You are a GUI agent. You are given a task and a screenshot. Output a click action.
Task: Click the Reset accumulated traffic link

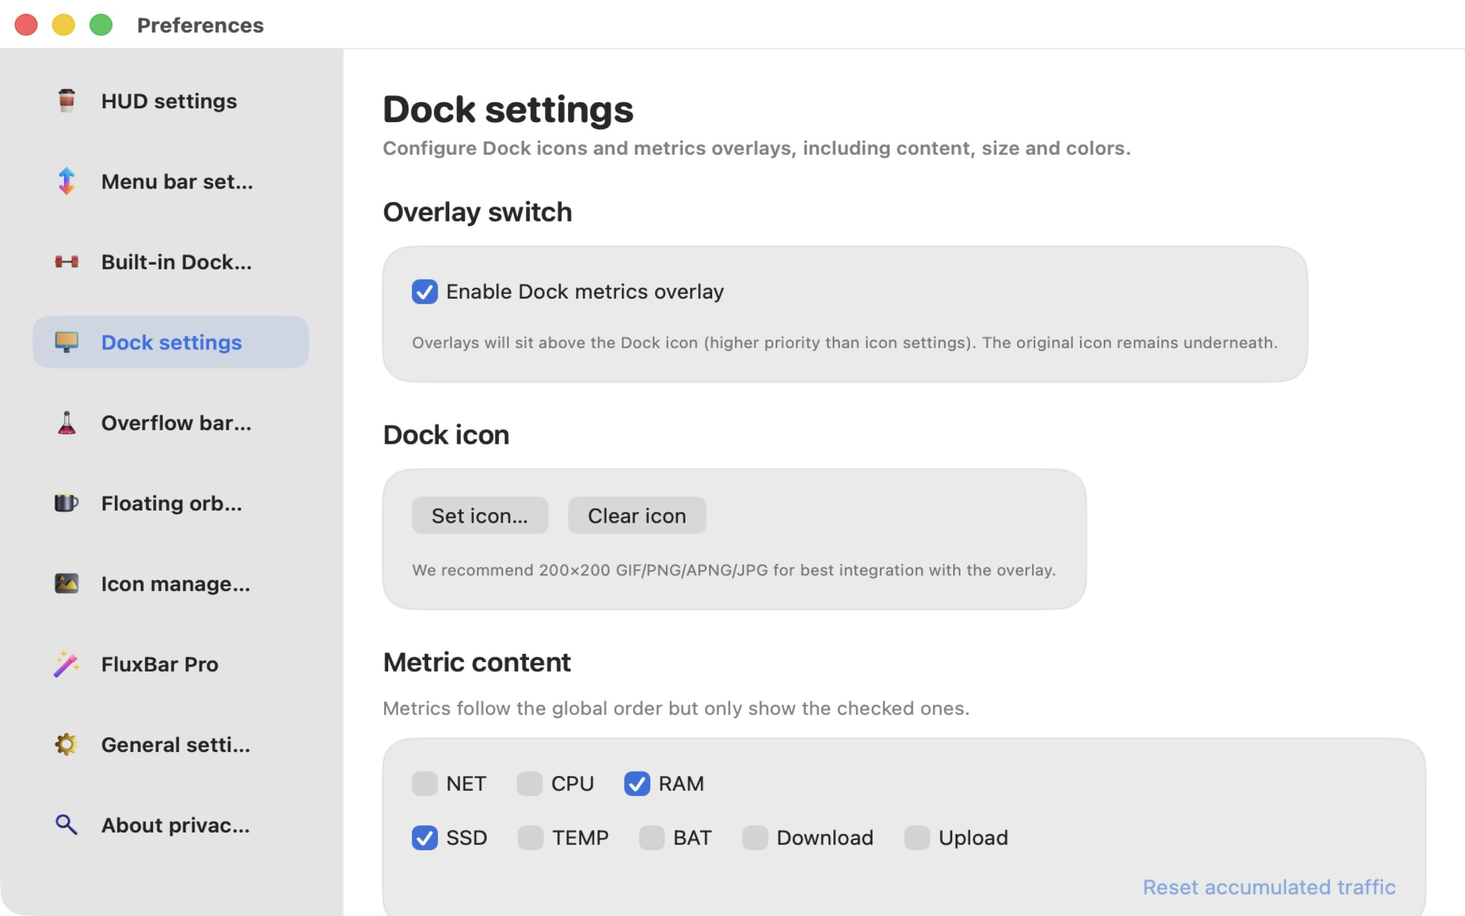(1268, 887)
